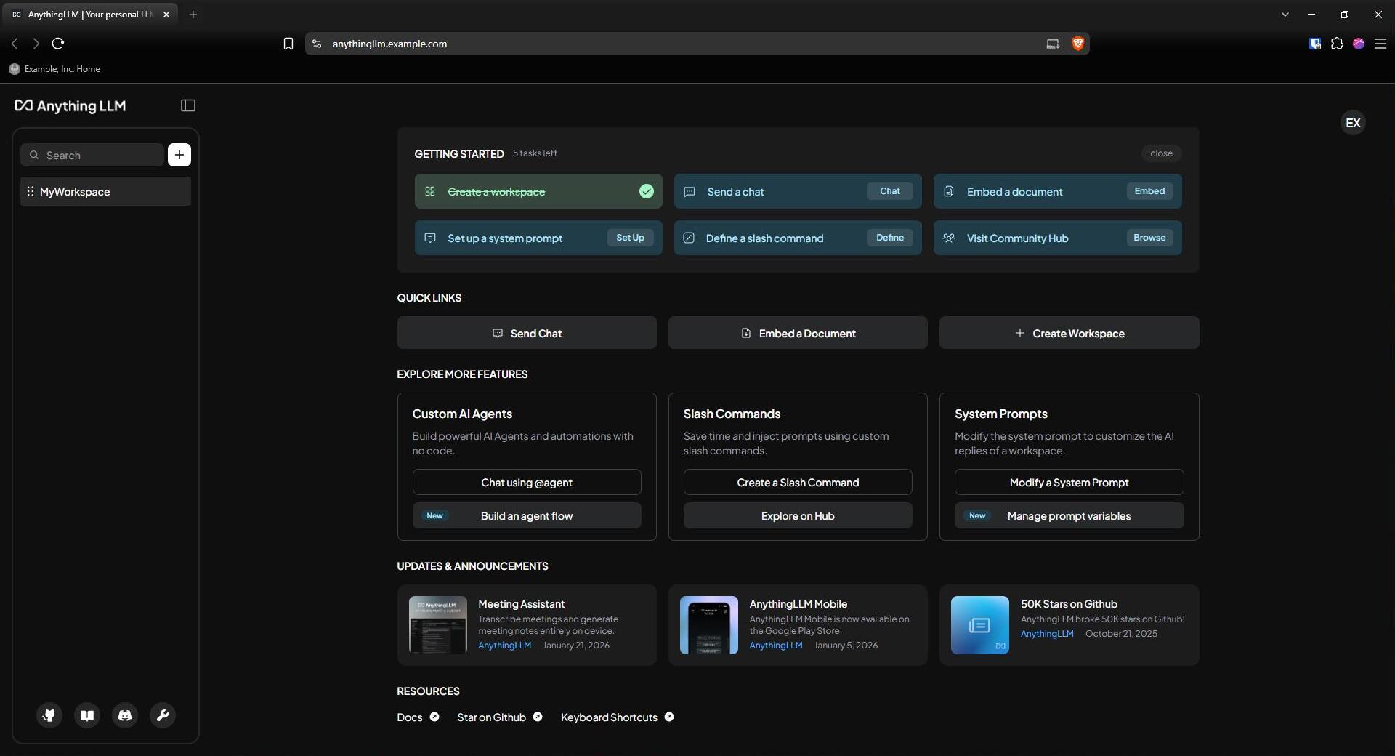Open the EX user account avatar
This screenshot has height=756, width=1395.
tap(1353, 123)
